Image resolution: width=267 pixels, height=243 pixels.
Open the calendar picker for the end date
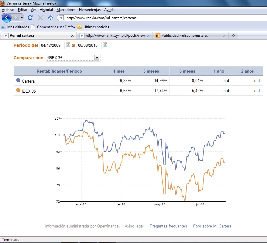105,44
